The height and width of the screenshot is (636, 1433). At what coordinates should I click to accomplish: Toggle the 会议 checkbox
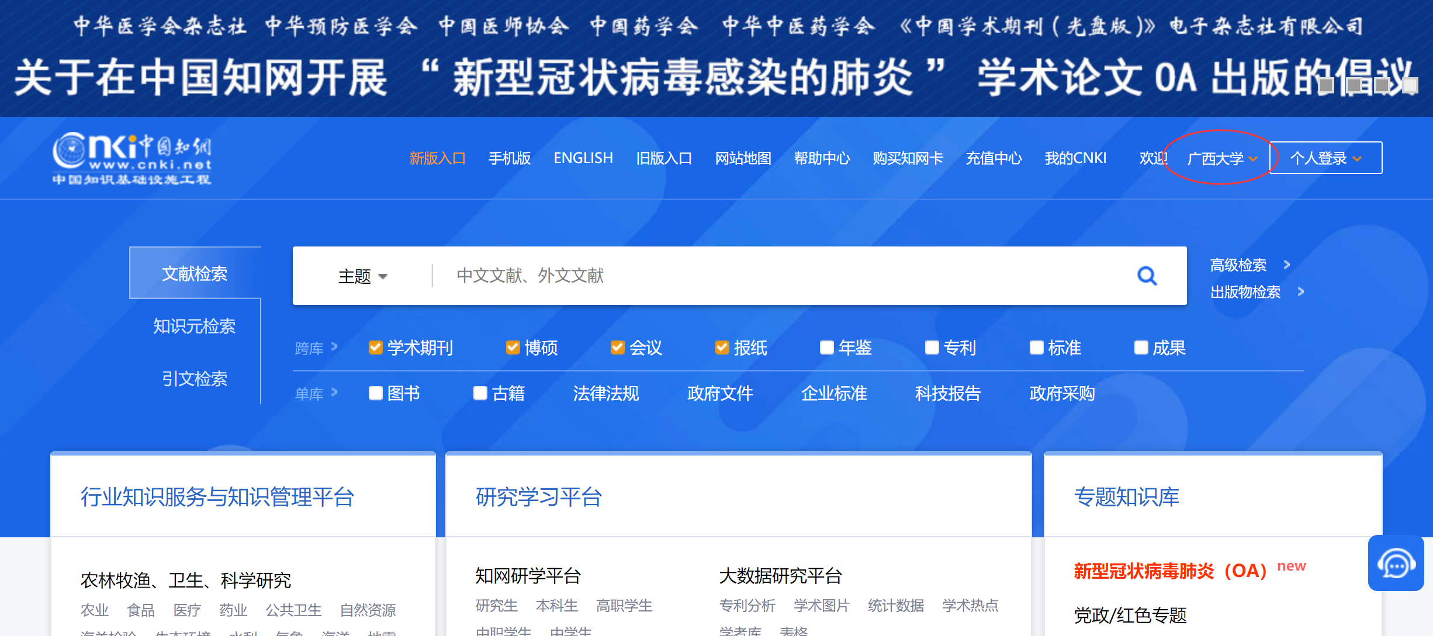[x=617, y=347]
